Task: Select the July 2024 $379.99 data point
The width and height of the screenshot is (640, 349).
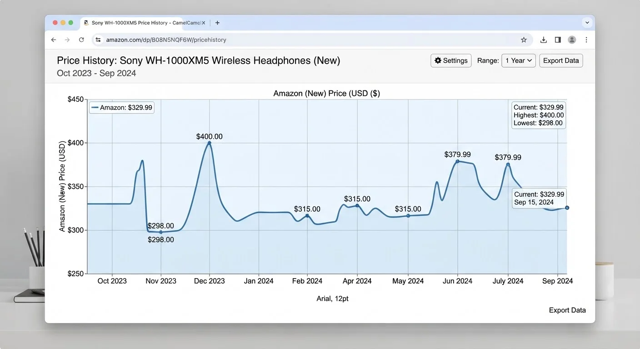Action: (508, 165)
